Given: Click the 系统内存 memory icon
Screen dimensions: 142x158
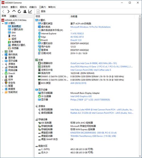Looking at the screenshot, I should [x=39, y=73].
